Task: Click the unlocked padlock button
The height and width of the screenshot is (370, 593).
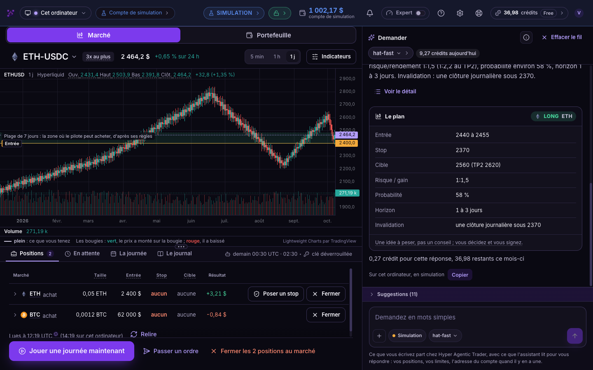Action: click(280, 13)
